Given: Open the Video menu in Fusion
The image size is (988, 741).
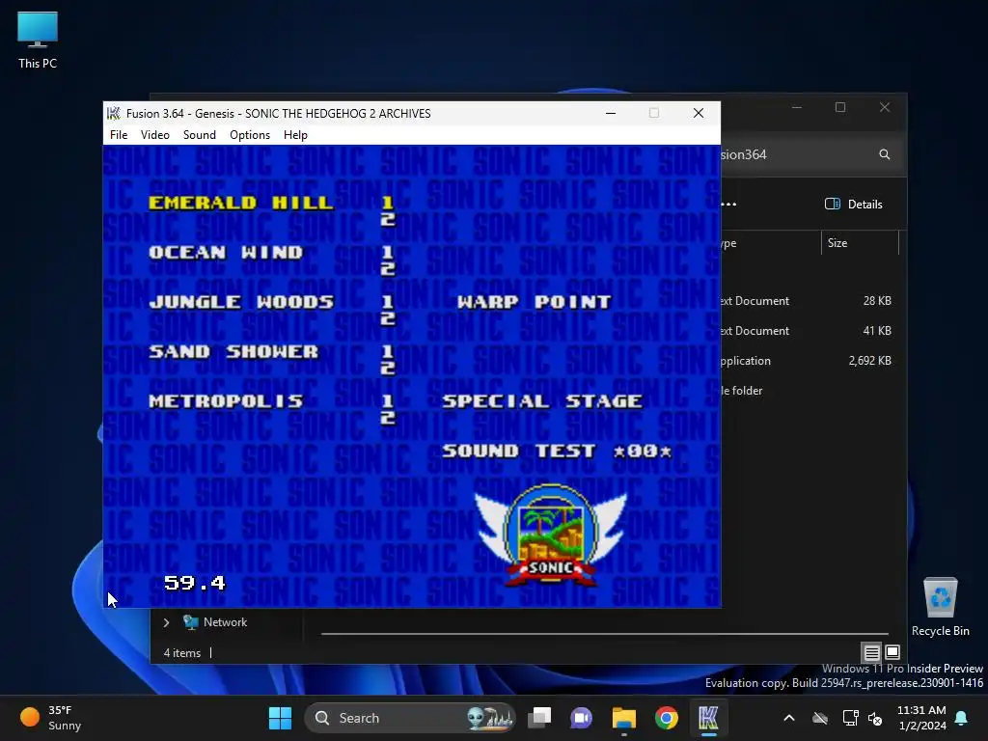Looking at the screenshot, I should pos(155,135).
